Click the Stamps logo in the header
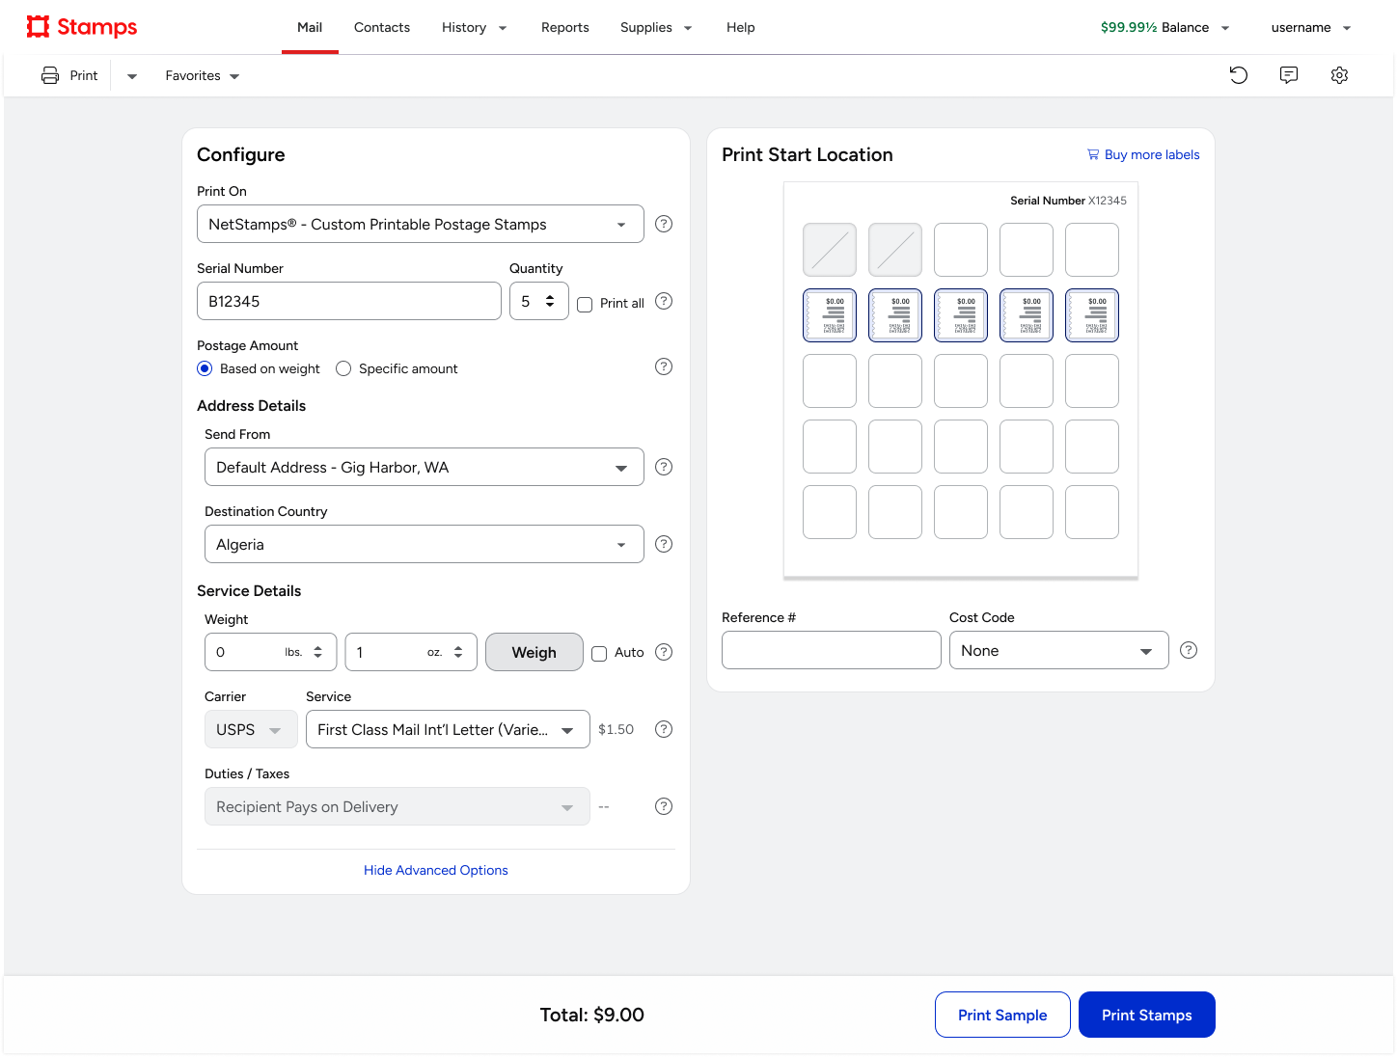 [82, 27]
